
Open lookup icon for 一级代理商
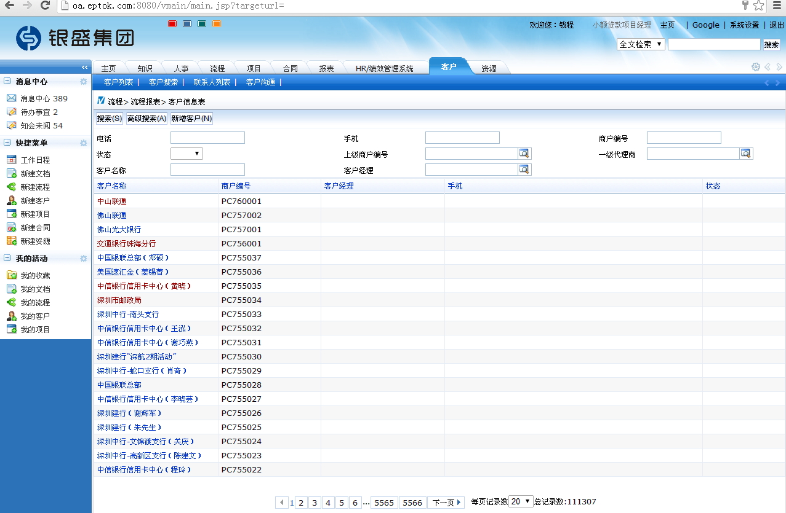point(745,154)
